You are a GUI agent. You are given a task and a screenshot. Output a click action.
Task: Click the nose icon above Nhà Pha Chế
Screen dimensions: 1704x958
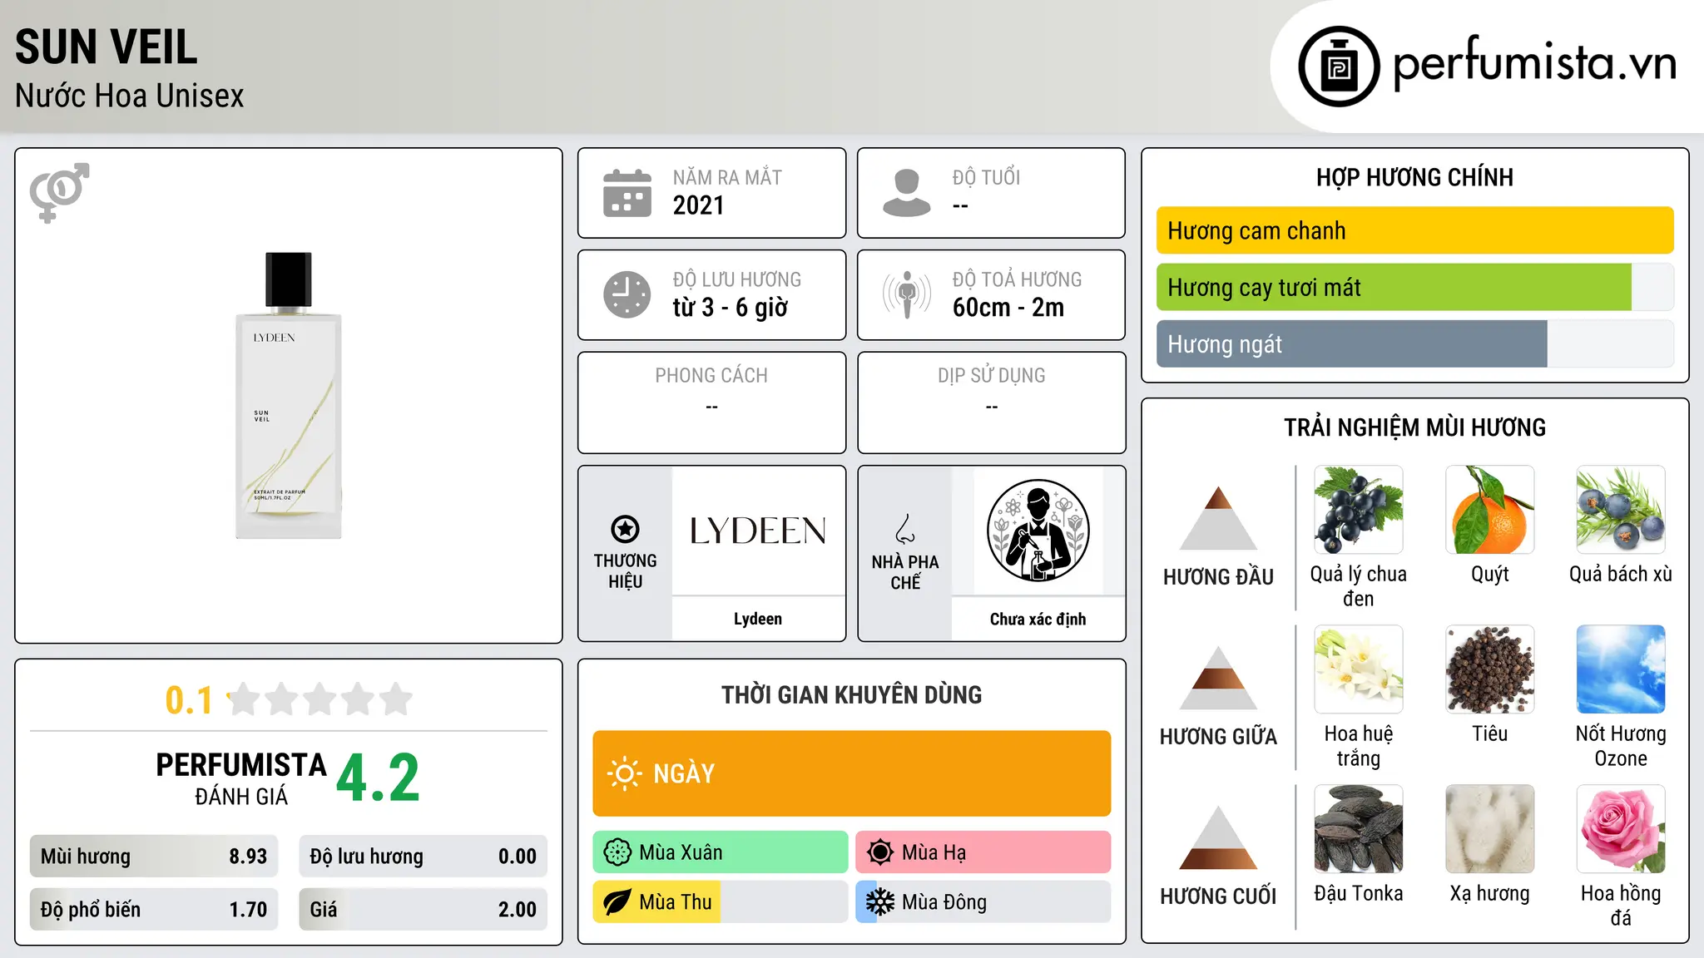pyautogui.click(x=905, y=529)
